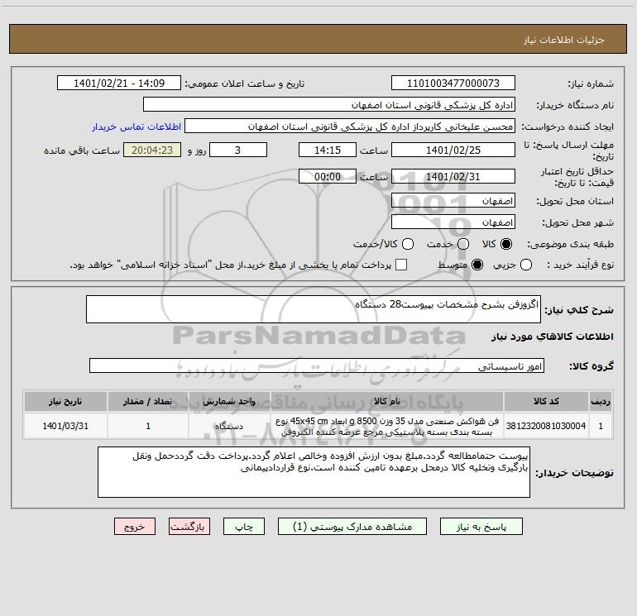
Task: Click the دستگاه unit cell
Action: tap(229, 426)
